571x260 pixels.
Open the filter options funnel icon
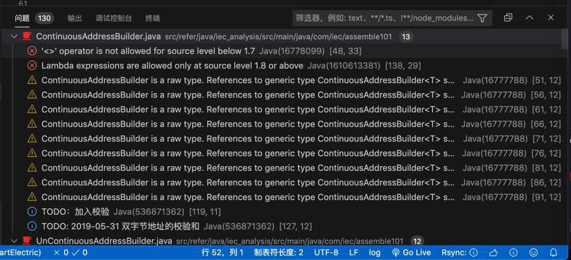(482, 18)
